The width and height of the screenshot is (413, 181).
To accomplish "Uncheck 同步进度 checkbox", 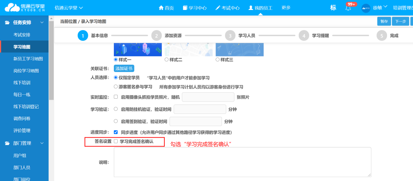I will tap(116, 132).
